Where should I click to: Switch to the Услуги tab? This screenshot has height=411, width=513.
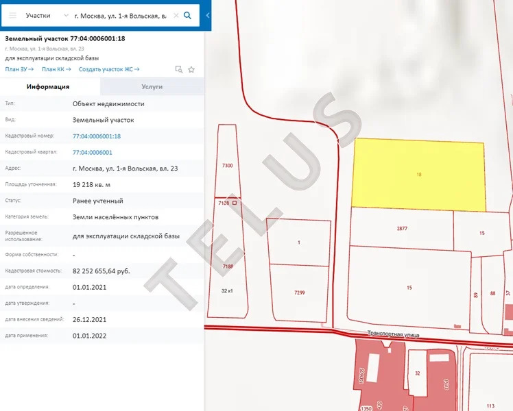click(x=152, y=87)
